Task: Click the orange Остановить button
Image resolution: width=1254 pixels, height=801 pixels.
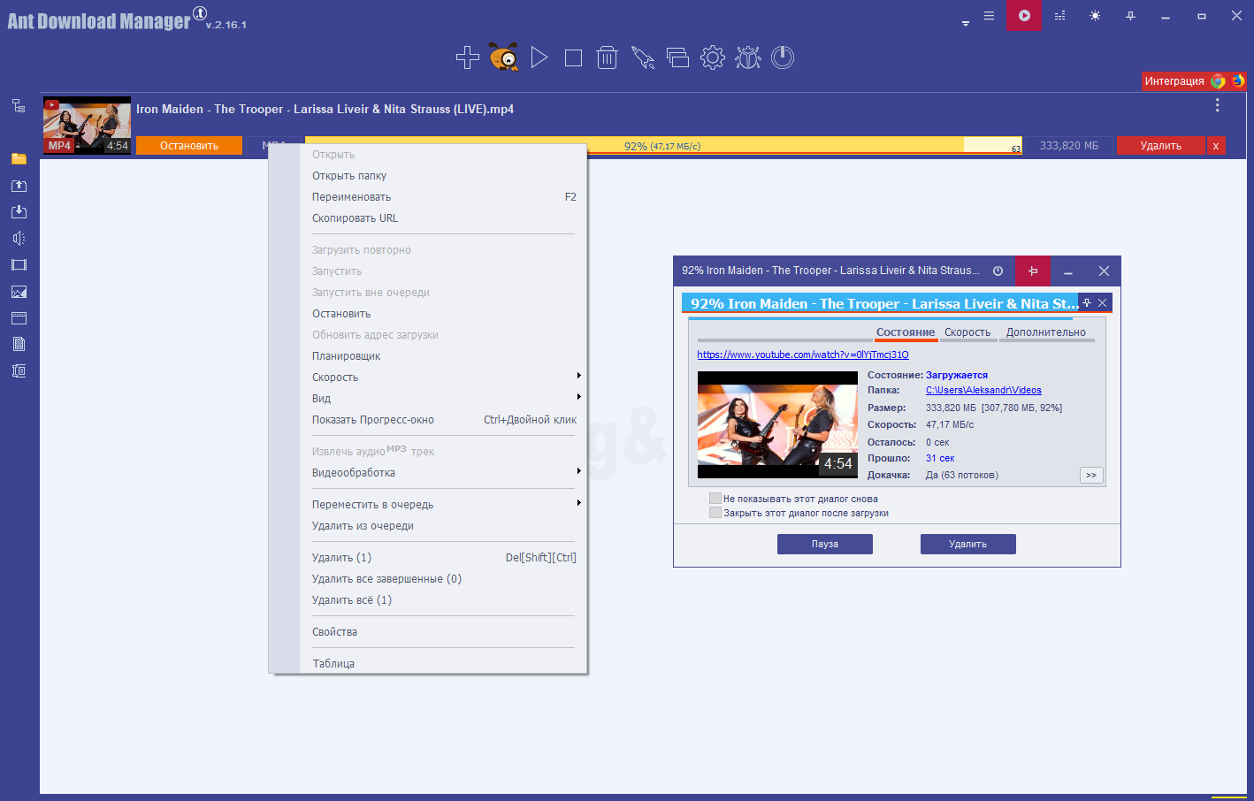Action: pyautogui.click(x=189, y=146)
